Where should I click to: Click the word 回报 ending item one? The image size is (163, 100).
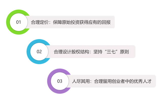click(x=106, y=22)
